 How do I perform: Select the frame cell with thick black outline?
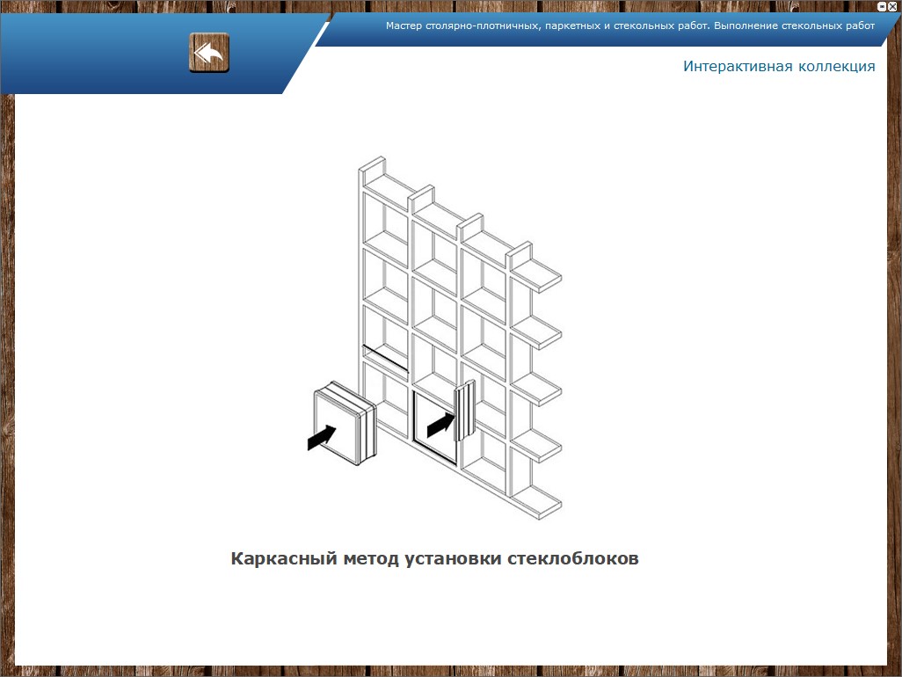[x=434, y=429]
